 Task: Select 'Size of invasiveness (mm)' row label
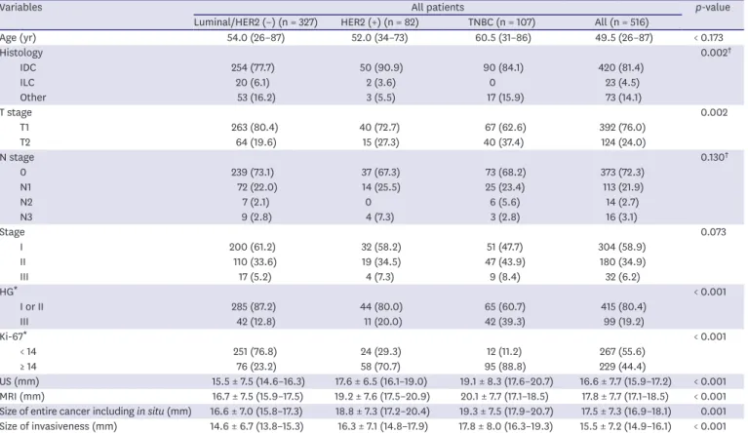pos(59,426)
